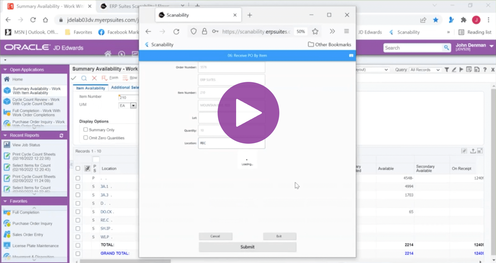Image resolution: width=496 pixels, height=263 pixels.
Task: Collapse the Recent Reports section
Action: 5,135
